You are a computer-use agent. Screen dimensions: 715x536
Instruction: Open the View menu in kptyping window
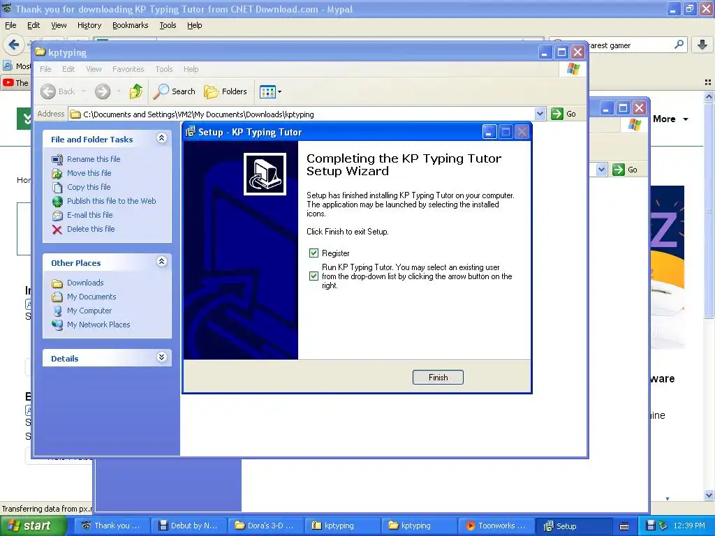coord(94,69)
